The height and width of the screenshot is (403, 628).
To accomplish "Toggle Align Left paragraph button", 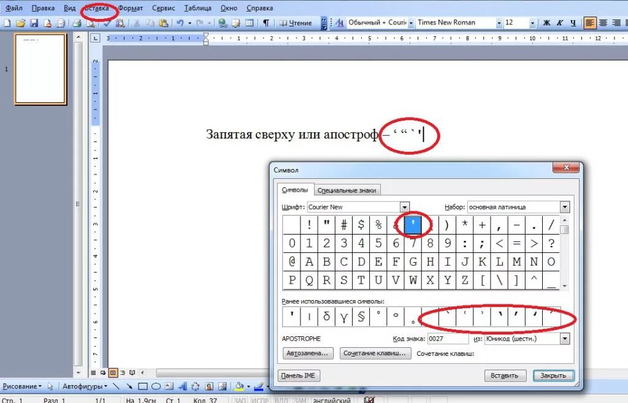I will tap(589, 23).
